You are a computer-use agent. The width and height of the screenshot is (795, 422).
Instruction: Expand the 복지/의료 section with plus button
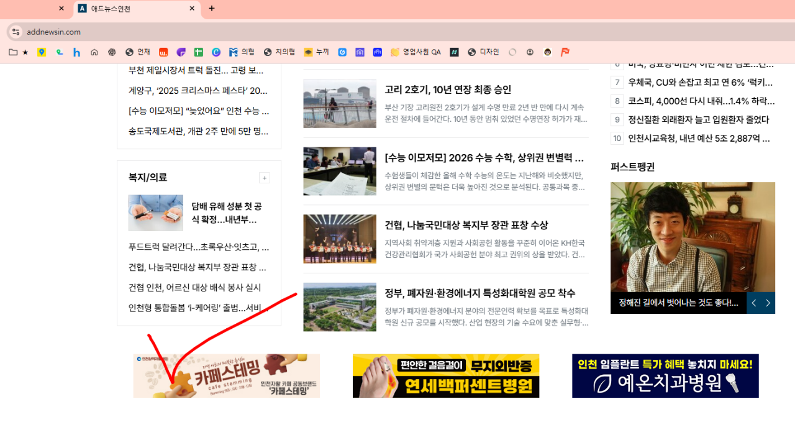click(265, 178)
